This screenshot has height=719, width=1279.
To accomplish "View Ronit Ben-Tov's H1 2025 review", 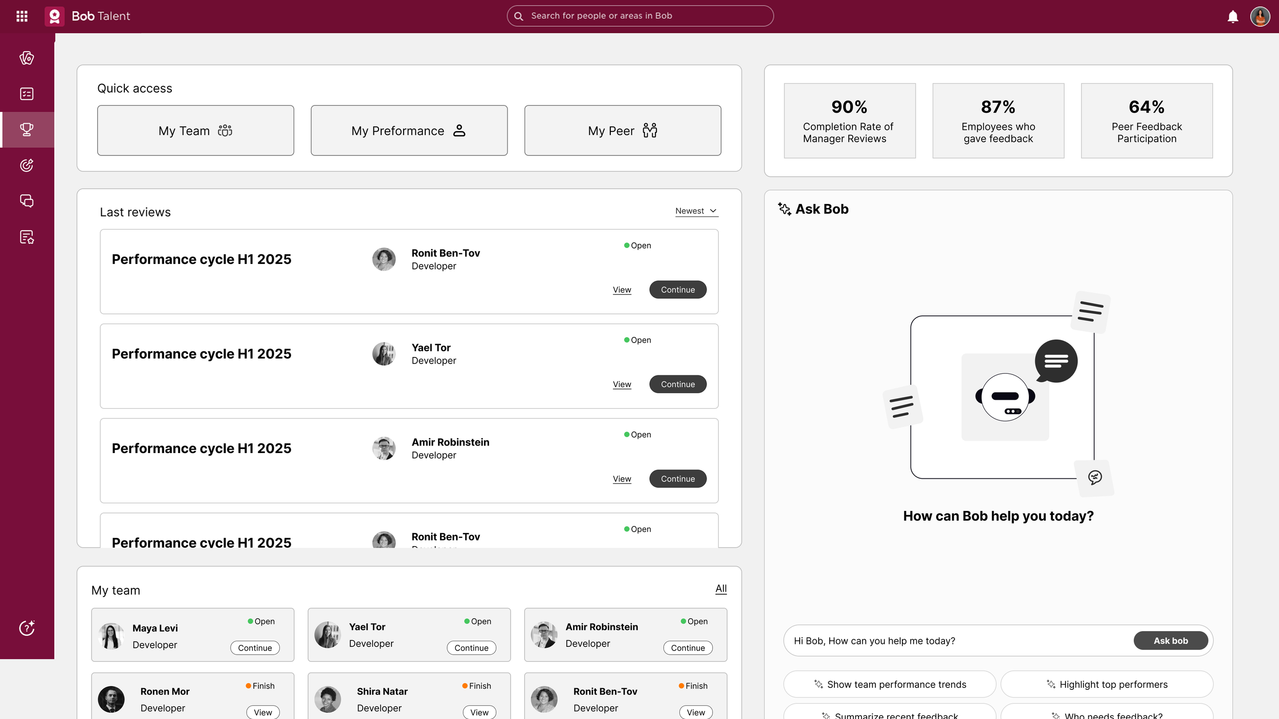I will click(622, 290).
